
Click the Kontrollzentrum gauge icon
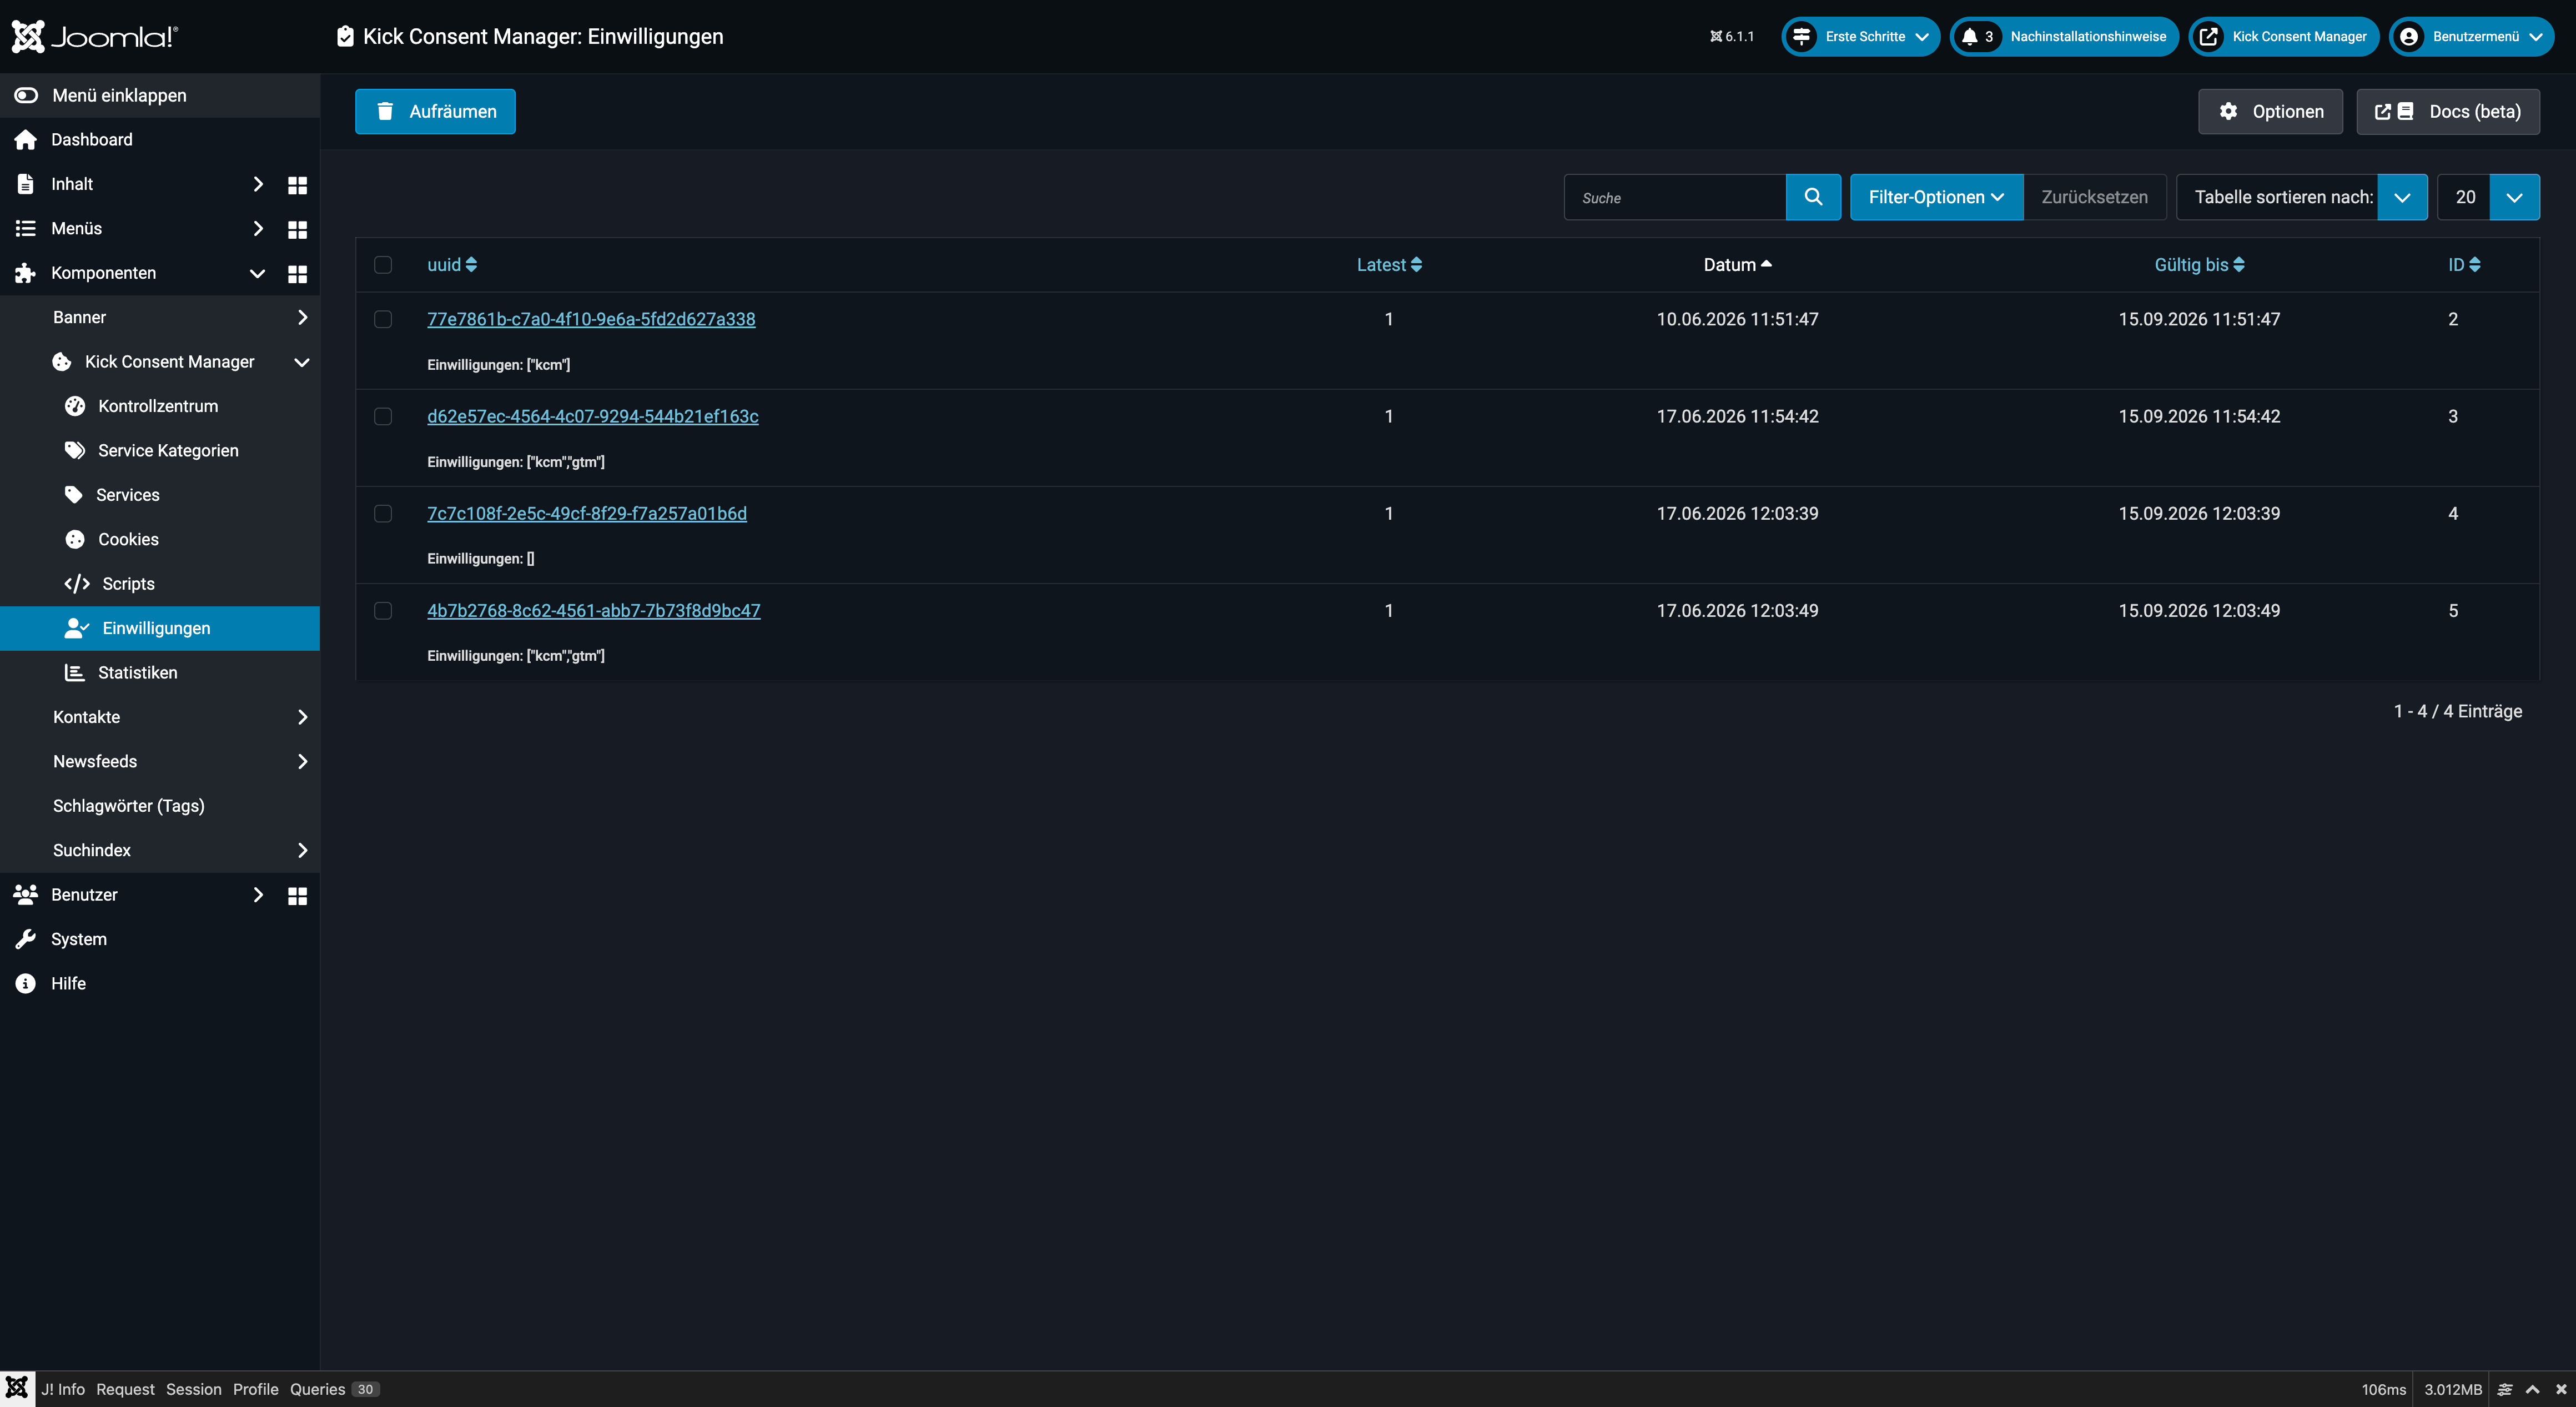(x=75, y=406)
